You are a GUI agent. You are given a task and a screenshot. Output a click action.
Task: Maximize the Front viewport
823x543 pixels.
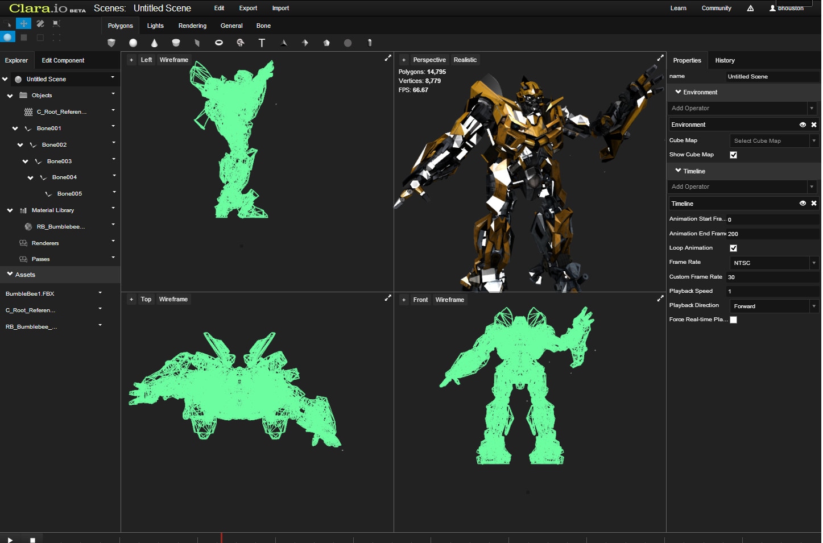point(660,298)
